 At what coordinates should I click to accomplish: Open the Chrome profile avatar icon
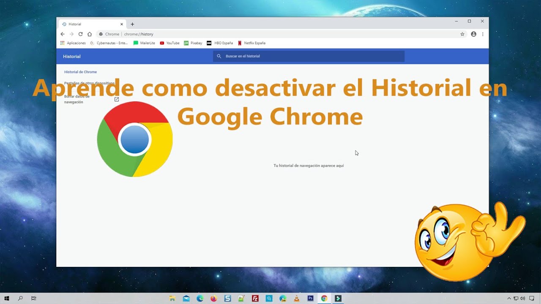click(473, 34)
